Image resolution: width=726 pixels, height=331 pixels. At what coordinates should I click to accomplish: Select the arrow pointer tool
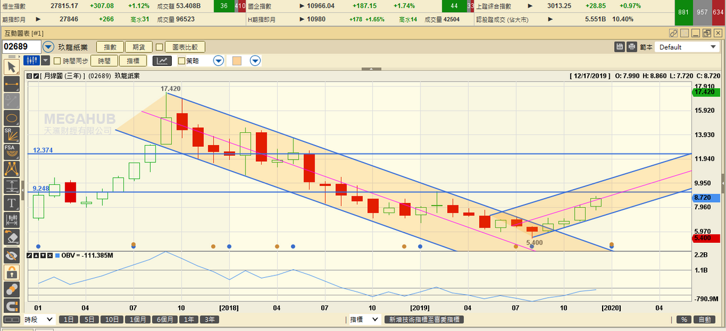click(x=10, y=66)
